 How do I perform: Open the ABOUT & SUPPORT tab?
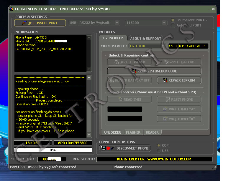click(x=145, y=39)
